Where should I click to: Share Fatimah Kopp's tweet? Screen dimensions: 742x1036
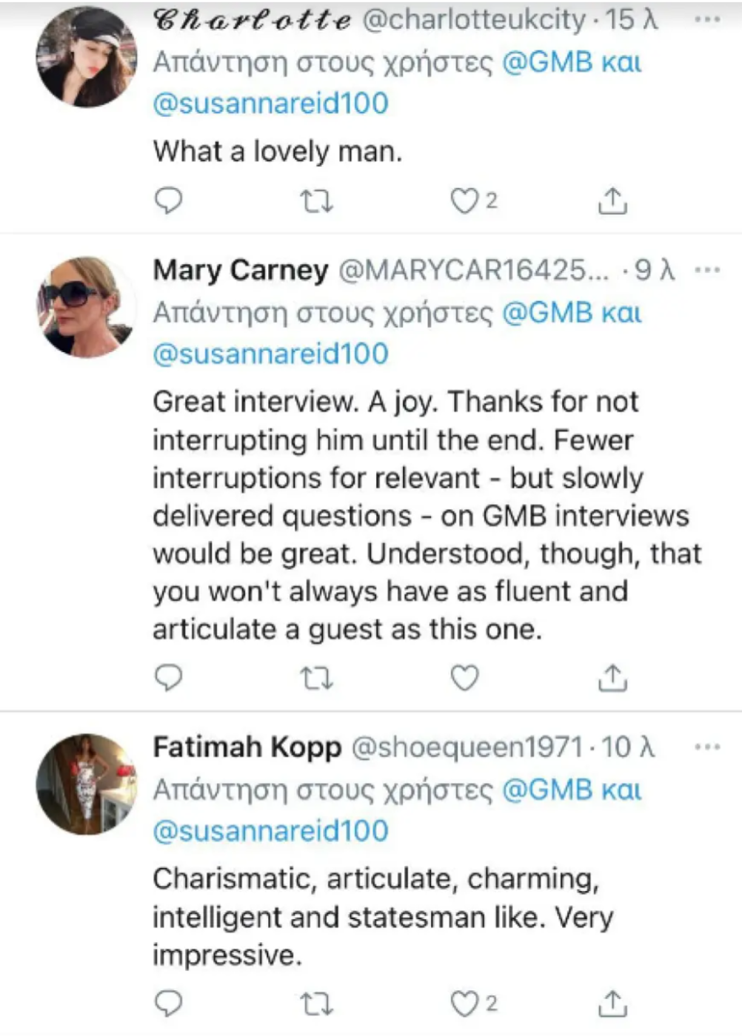pyautogui.click(x=612, y=1003)
